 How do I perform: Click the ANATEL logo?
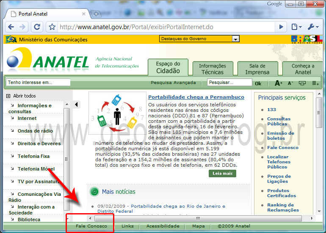48,60
